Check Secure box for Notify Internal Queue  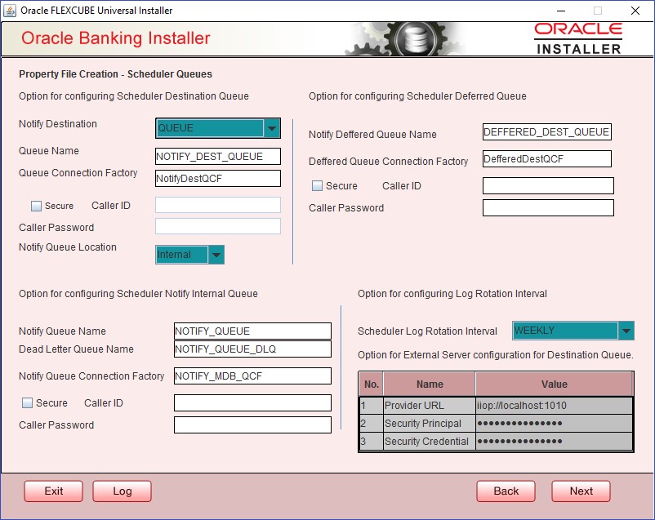(27, 402)
